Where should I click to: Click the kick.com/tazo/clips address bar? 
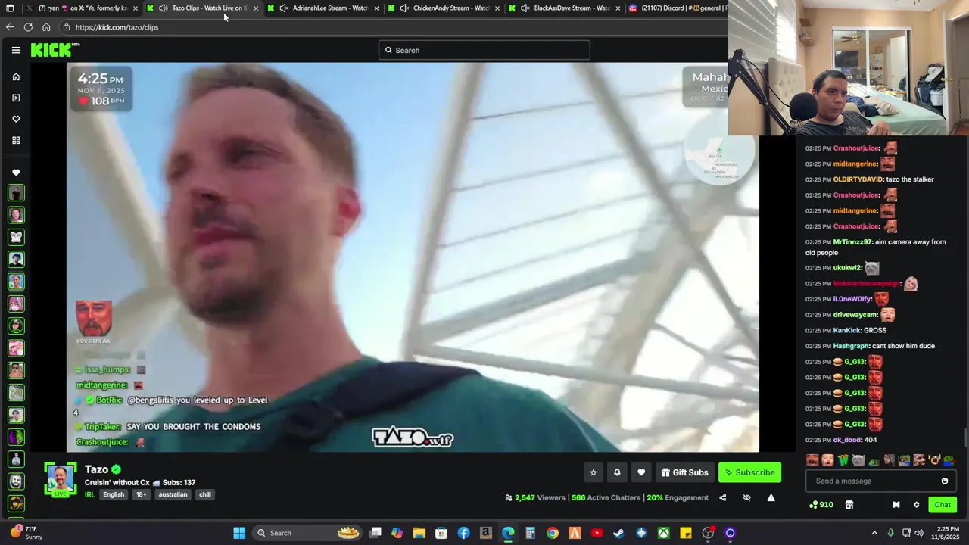pos(394,27)
